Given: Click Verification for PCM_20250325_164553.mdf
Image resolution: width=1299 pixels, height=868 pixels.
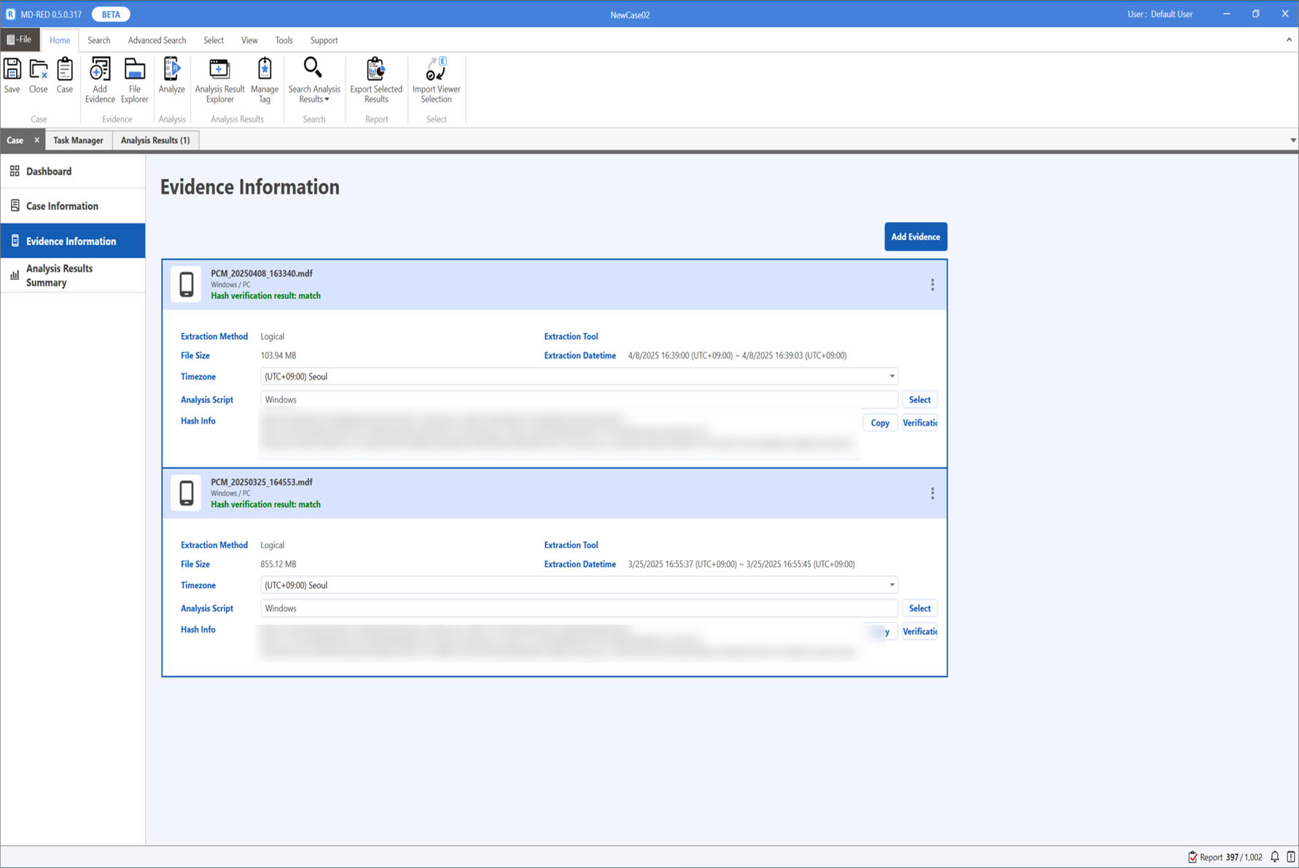Looking at the screenshot, I should [920, 632].
